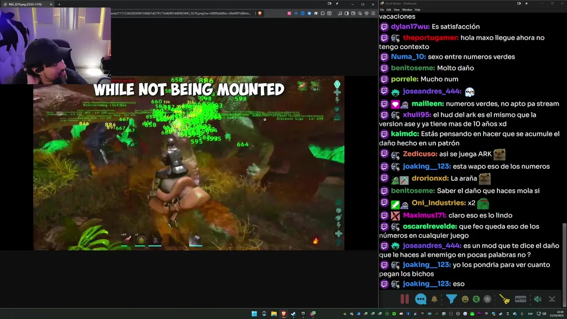Click message 'Mucho num' in chat
567x319 pixels.
point(439,79)
